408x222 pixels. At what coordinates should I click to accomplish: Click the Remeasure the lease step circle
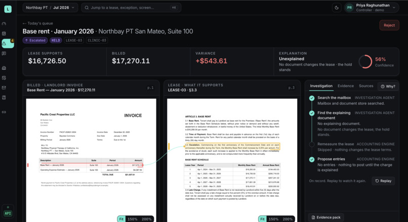(312, 144)
